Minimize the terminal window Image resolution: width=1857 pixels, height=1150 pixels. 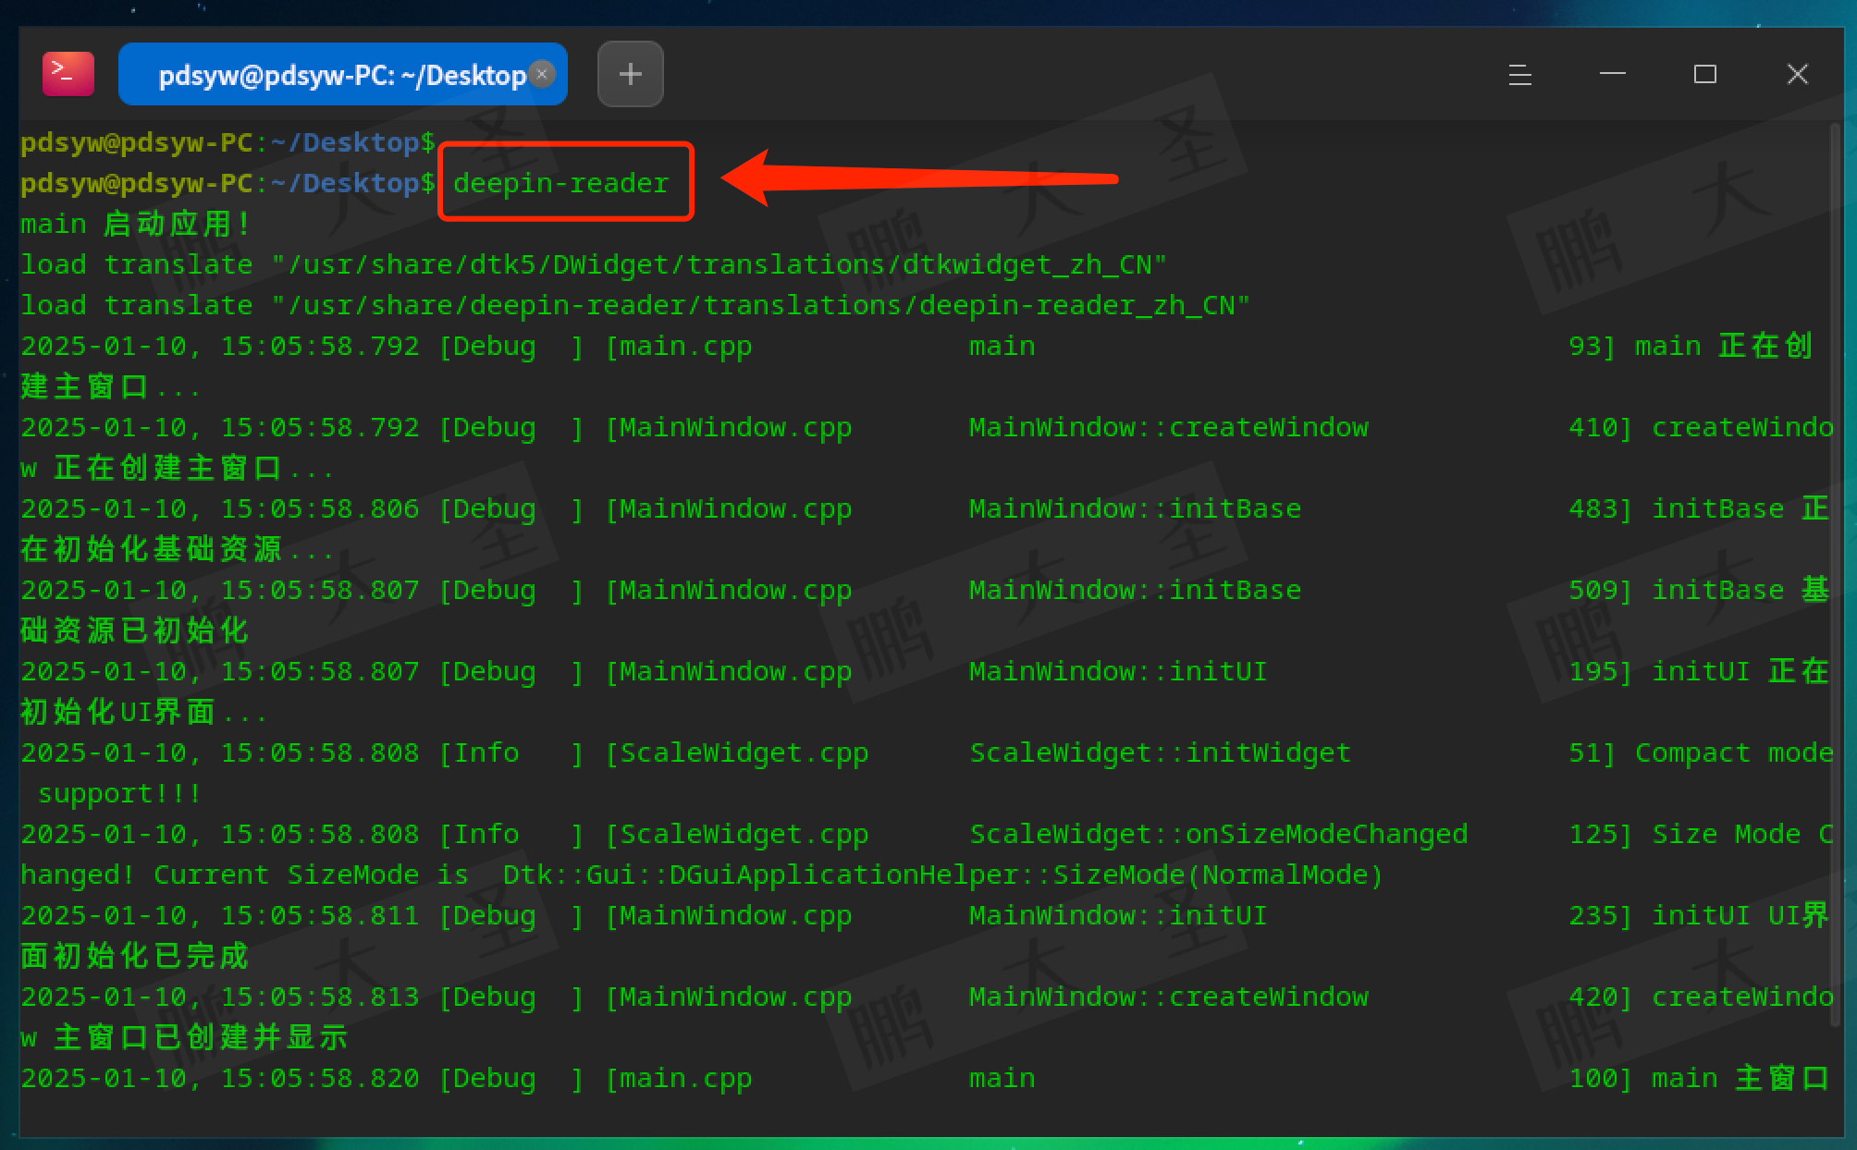1612,74
